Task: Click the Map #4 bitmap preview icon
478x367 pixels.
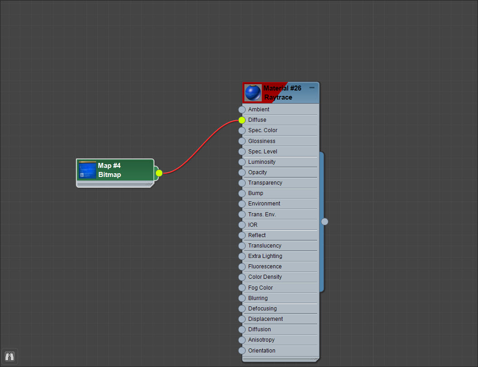Action: pyautogui.click(x=87, y=170)
